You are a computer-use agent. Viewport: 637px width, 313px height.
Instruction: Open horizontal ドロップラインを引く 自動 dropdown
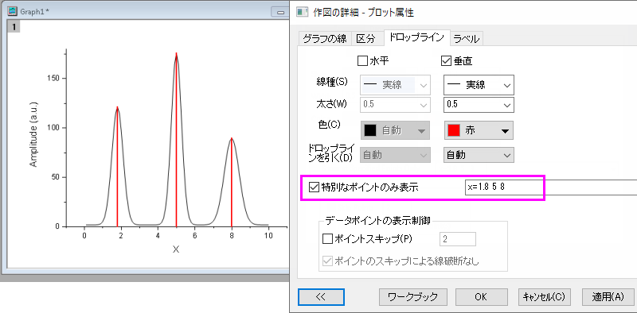tap(395, 155)
